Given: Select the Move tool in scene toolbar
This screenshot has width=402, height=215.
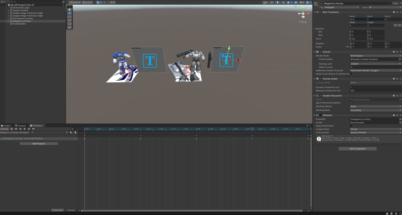Looking at the screenshot, I should 69,13.
